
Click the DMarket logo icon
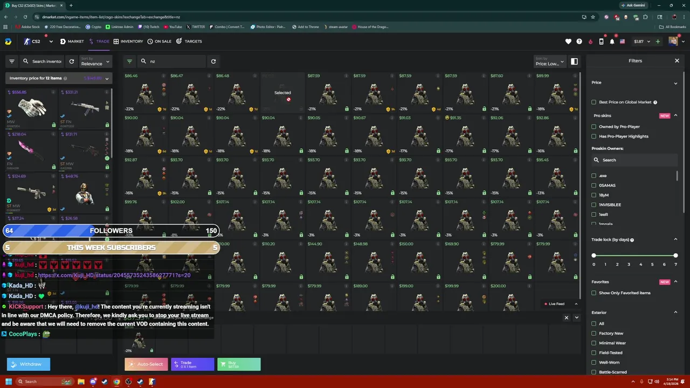pyautogui.click(x=8, y=41)
